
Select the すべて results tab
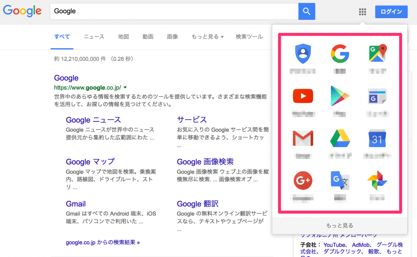click(62, 37)
